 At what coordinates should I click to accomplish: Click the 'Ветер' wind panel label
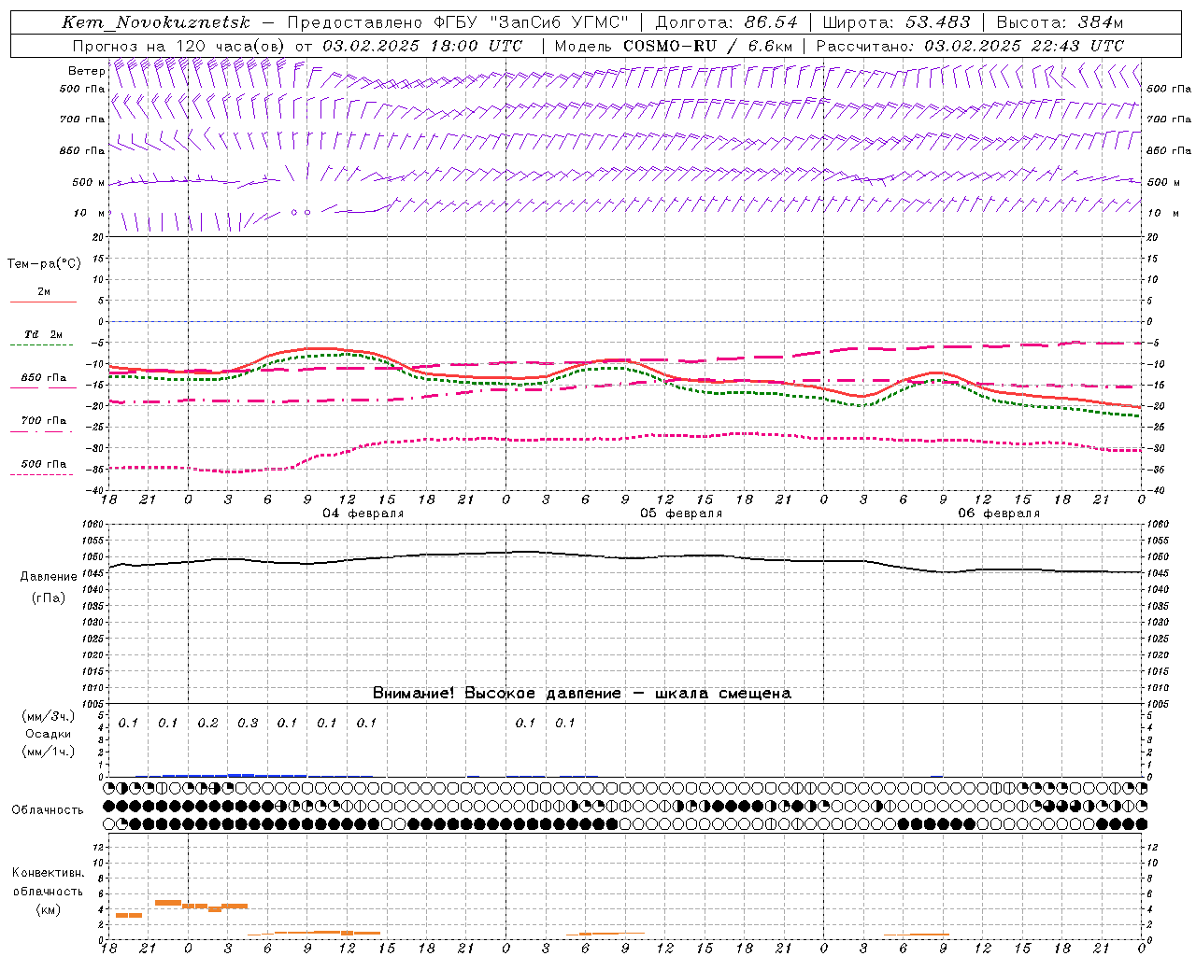(x=86, y=71)
